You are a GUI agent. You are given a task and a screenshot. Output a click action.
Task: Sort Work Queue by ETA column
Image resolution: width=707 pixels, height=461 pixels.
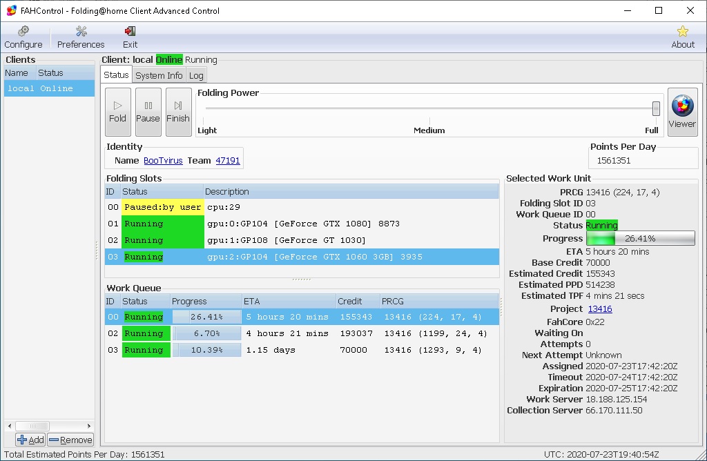coord(289,301)
